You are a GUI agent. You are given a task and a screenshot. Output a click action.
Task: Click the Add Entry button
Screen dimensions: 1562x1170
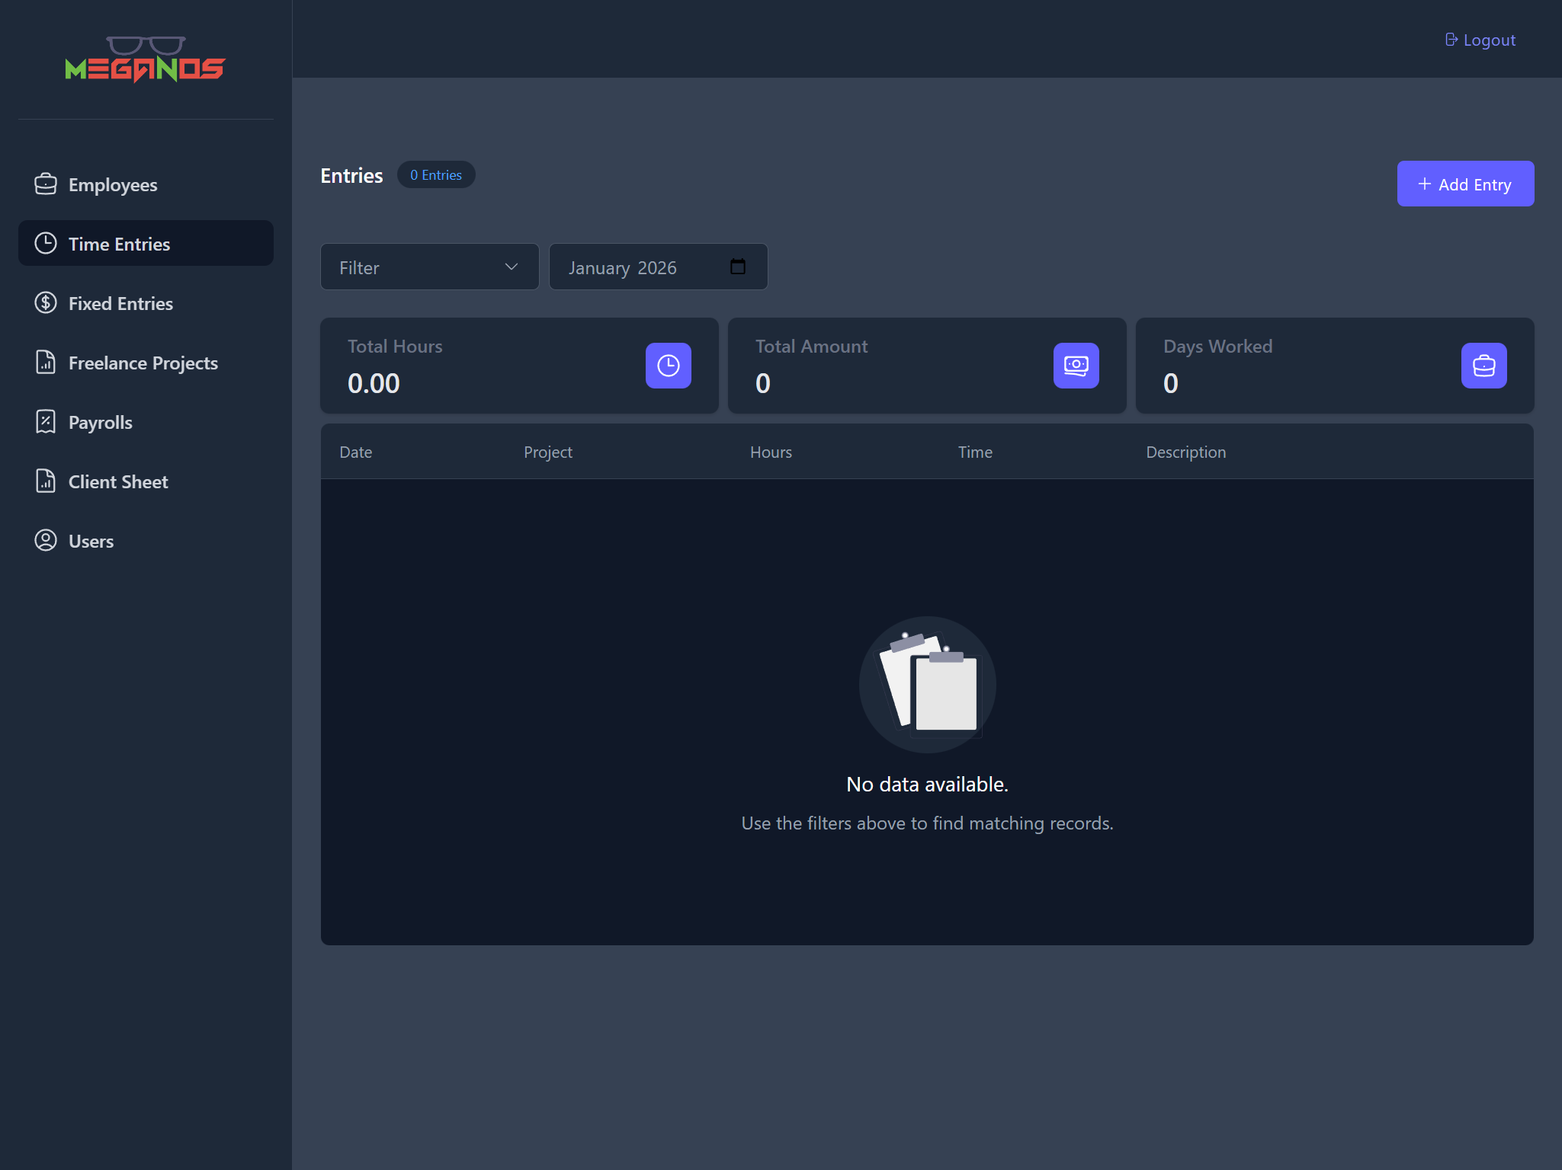point(1464,184)
